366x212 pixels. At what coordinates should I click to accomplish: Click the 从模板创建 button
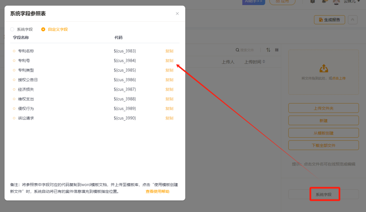point(323,133)
